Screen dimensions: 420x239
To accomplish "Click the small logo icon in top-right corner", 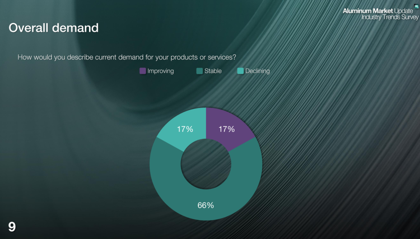I will (416, 6).
